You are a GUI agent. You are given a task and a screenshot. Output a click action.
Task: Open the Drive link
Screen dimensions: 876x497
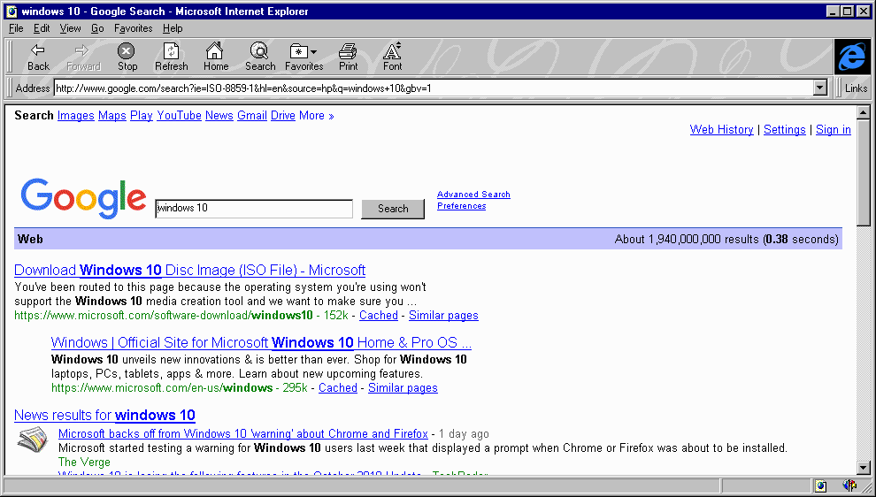pos(282,116)
